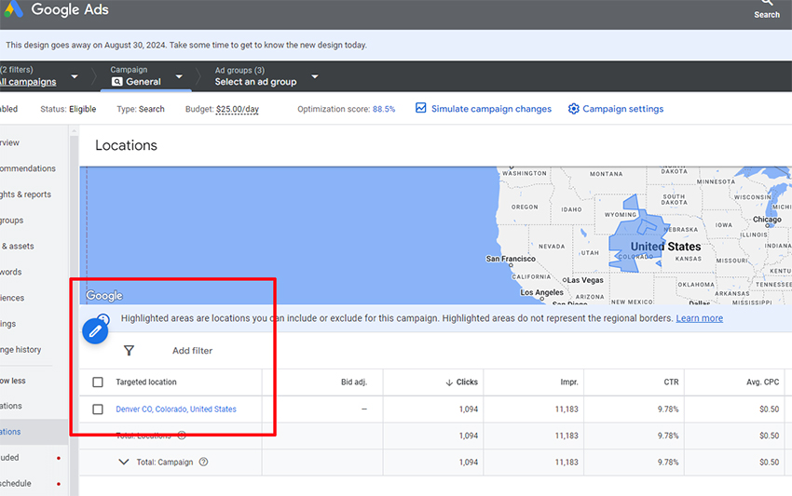This screenshot has height=496, width=792.
Task: Open the Denver CO, Colorado location link
Action: 176,409
